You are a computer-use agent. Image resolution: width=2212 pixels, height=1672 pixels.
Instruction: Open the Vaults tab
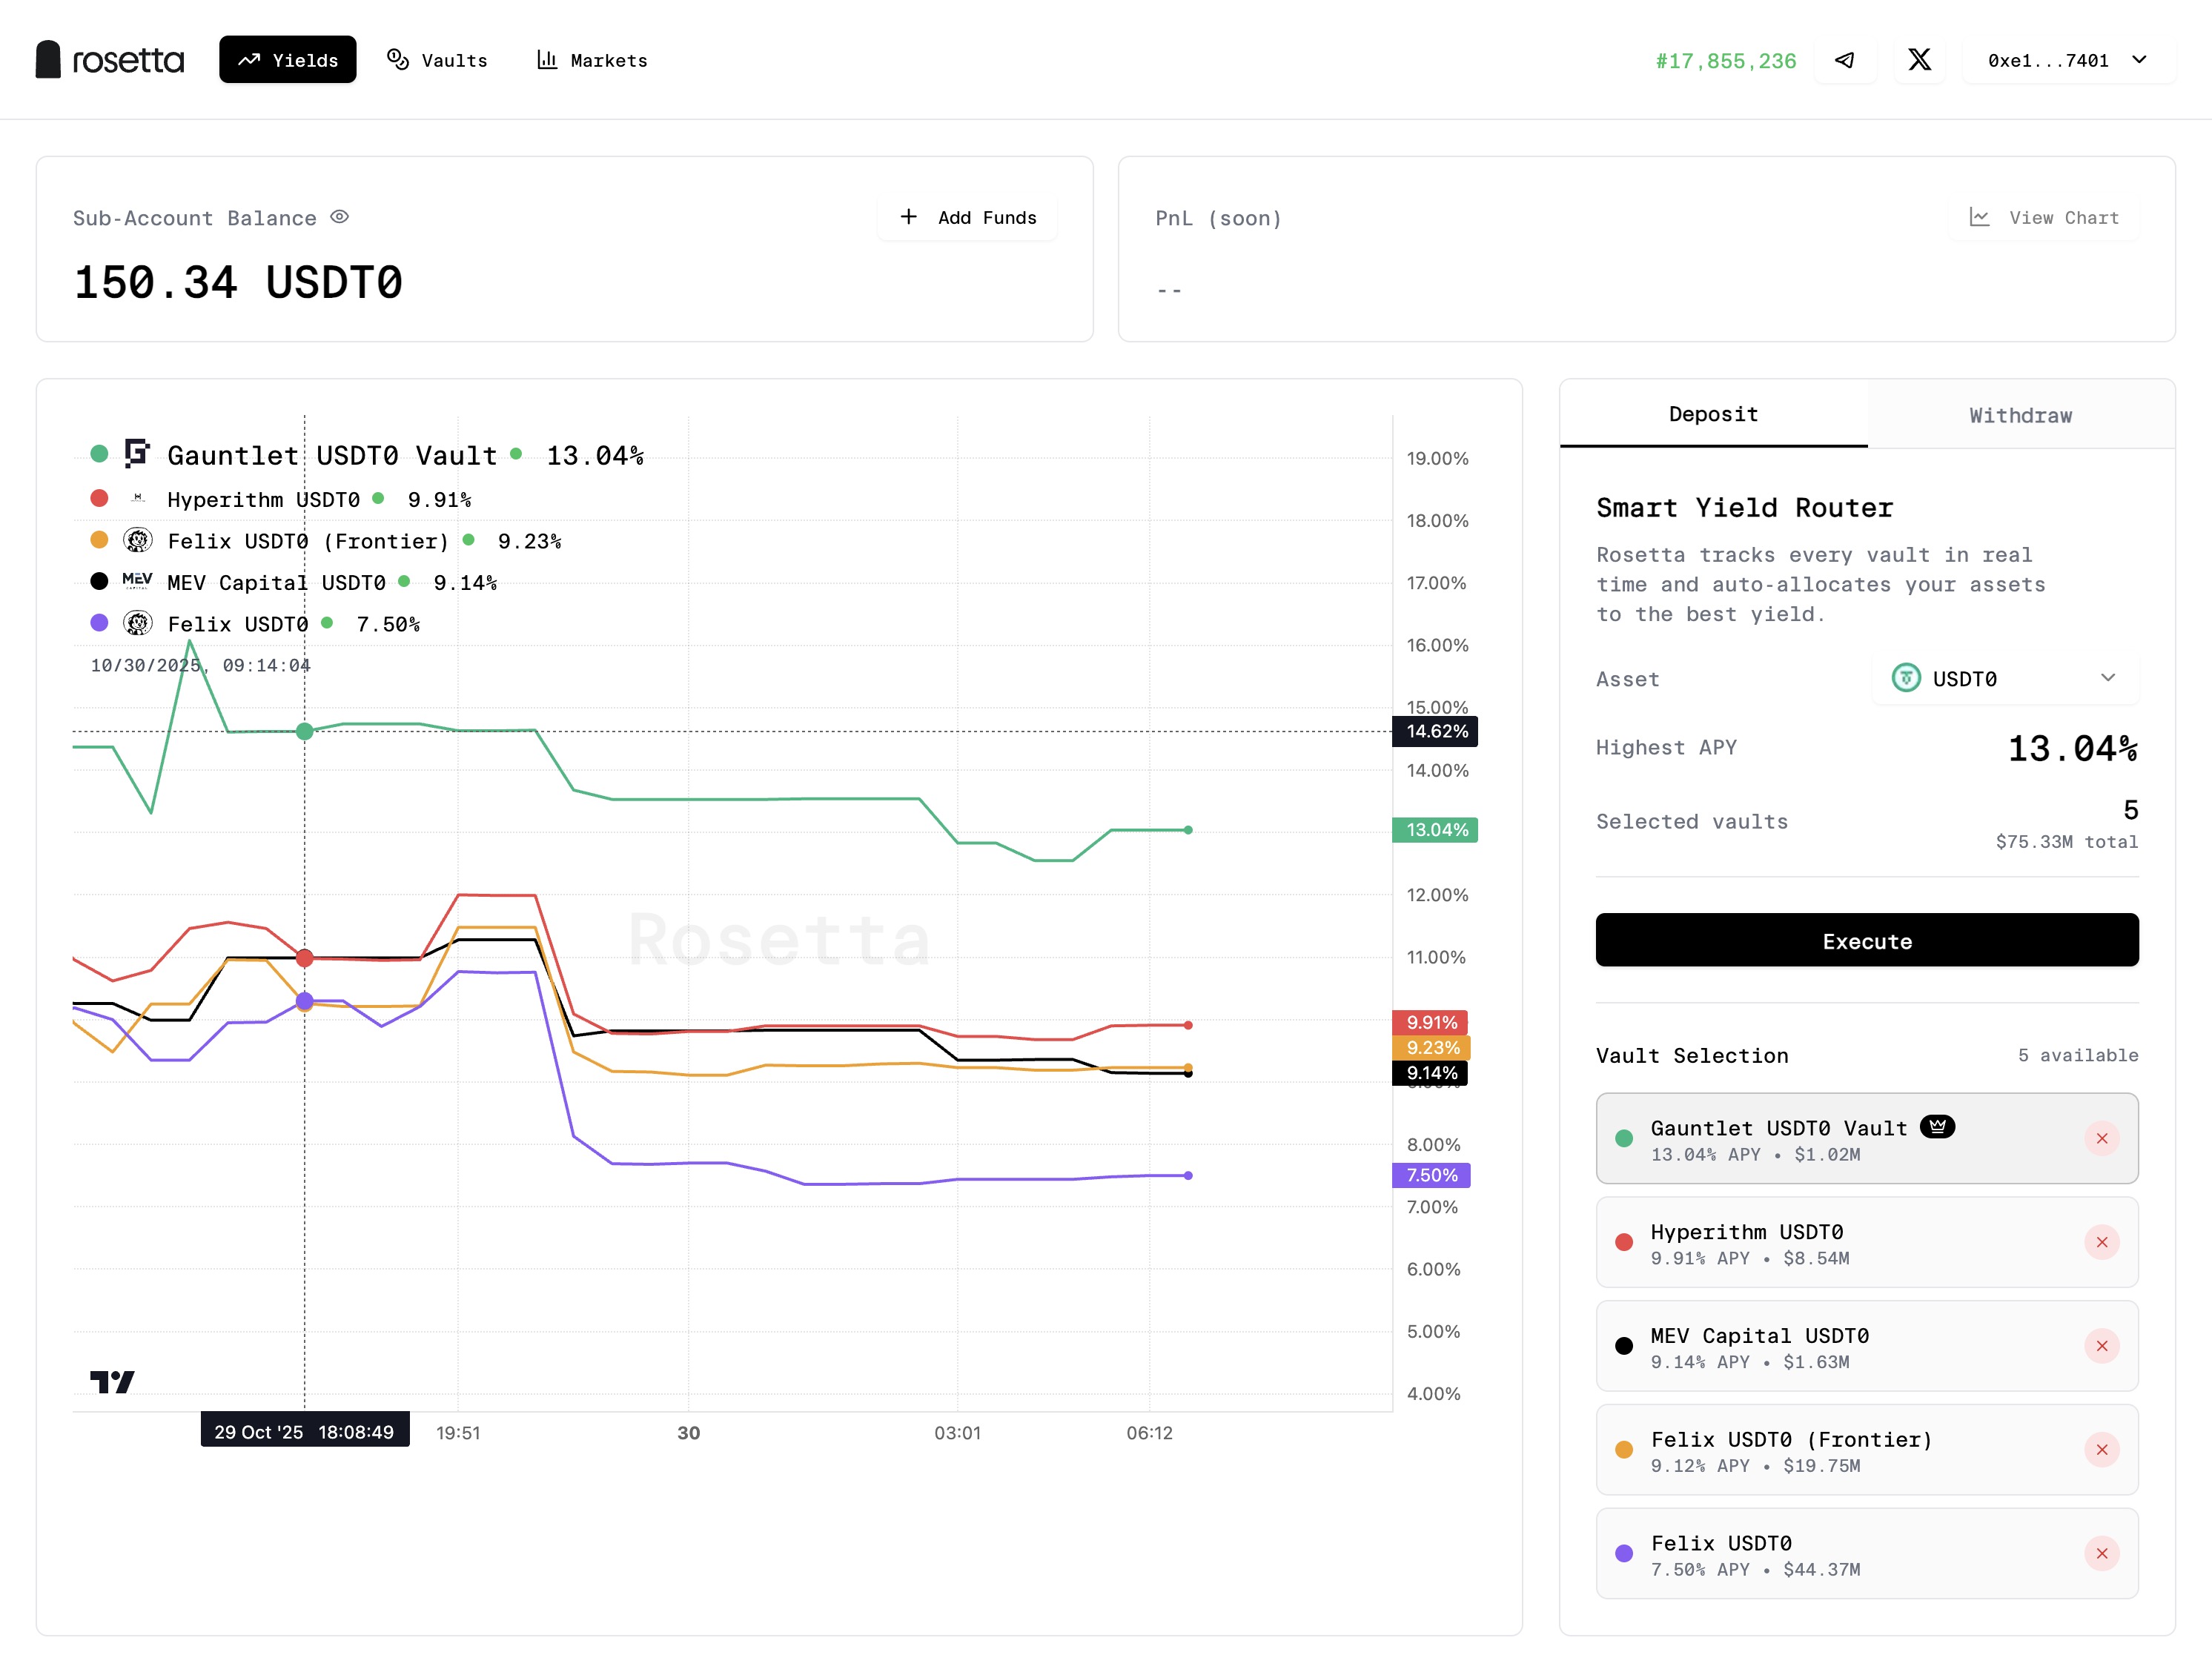click(437, 60)
